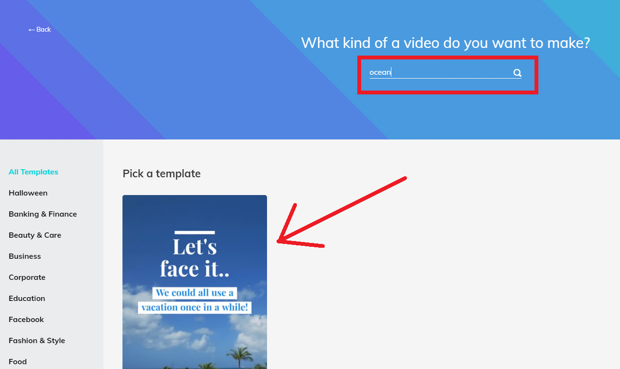Click the magnifier search icon

tap(517, 73)
